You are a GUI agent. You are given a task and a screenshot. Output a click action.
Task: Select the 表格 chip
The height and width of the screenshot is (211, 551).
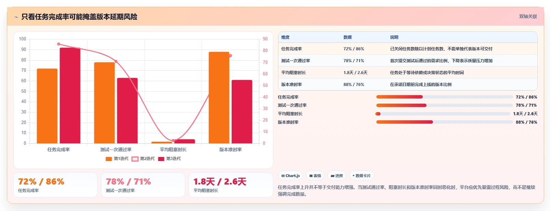point(315,176)
